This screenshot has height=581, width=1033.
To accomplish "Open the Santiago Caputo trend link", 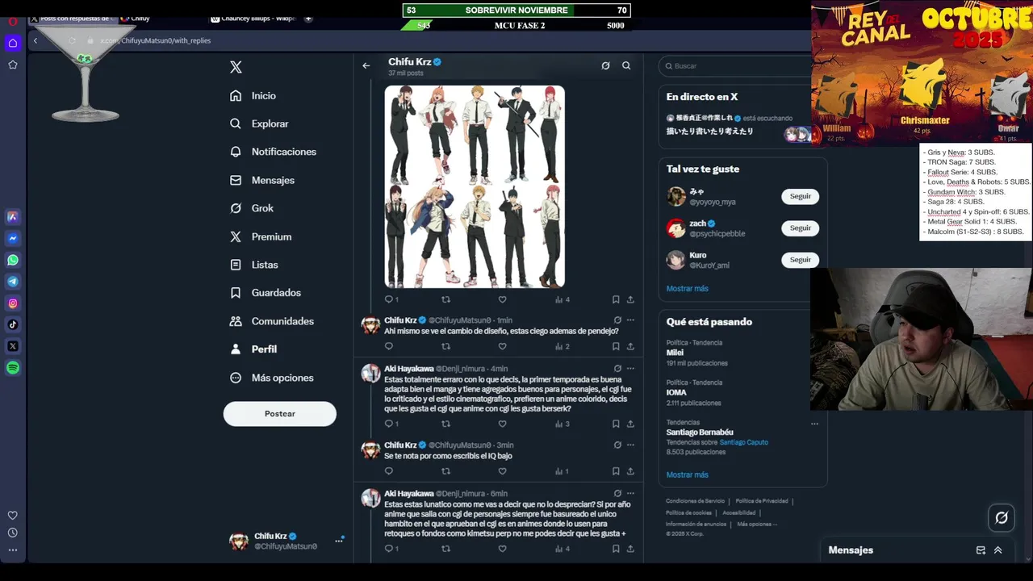I will 744,442.
